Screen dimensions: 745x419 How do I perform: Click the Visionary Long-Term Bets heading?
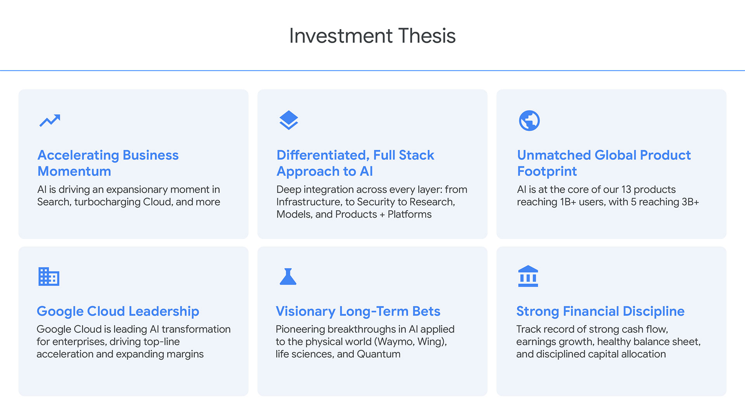pos(358,311)
